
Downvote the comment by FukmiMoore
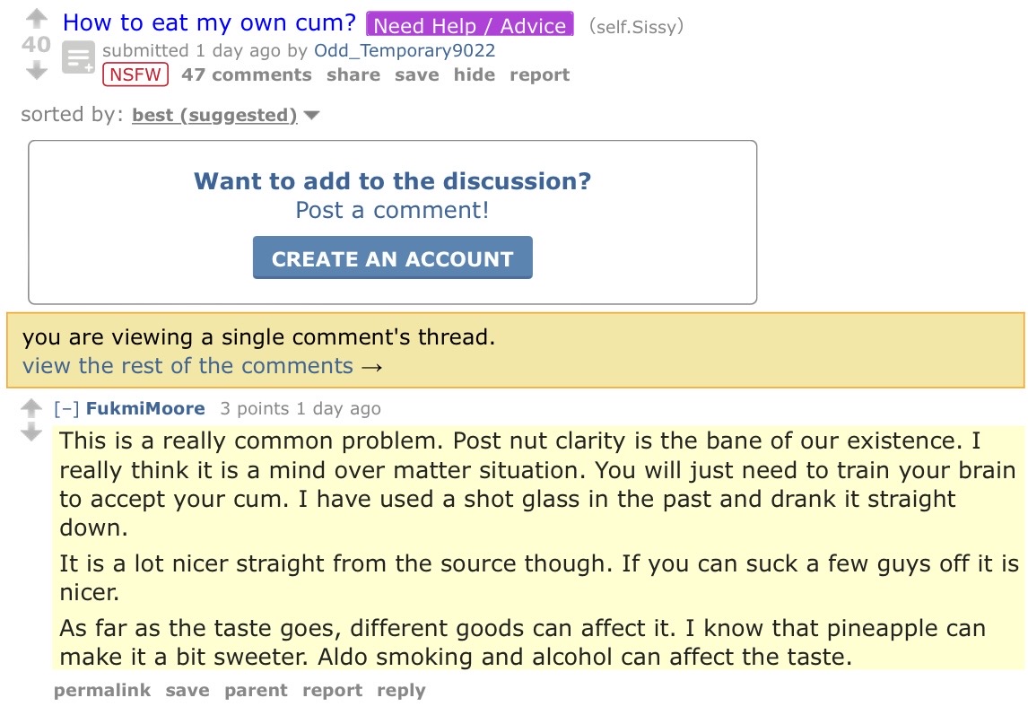31,433
